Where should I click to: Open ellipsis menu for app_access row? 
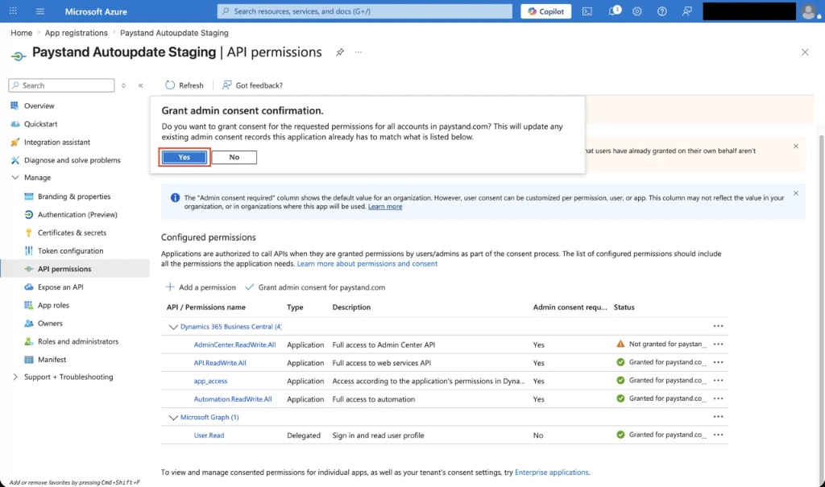718,380
